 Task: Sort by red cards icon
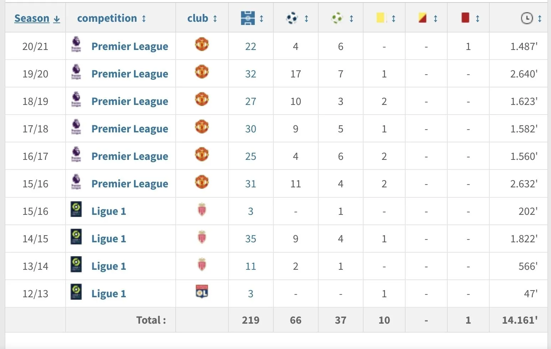pyautogui.click(x=465, y=18)
